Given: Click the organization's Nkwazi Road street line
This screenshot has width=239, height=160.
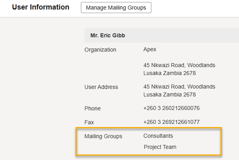Looking at the screenshot, I should tap(179, 65).
